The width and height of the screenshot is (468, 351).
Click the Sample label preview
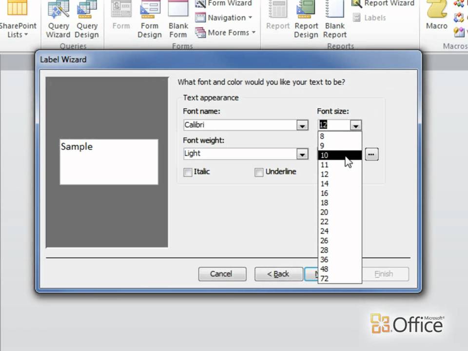109,162
